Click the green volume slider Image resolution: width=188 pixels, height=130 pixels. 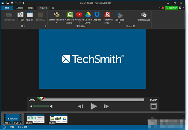point(41,106)
